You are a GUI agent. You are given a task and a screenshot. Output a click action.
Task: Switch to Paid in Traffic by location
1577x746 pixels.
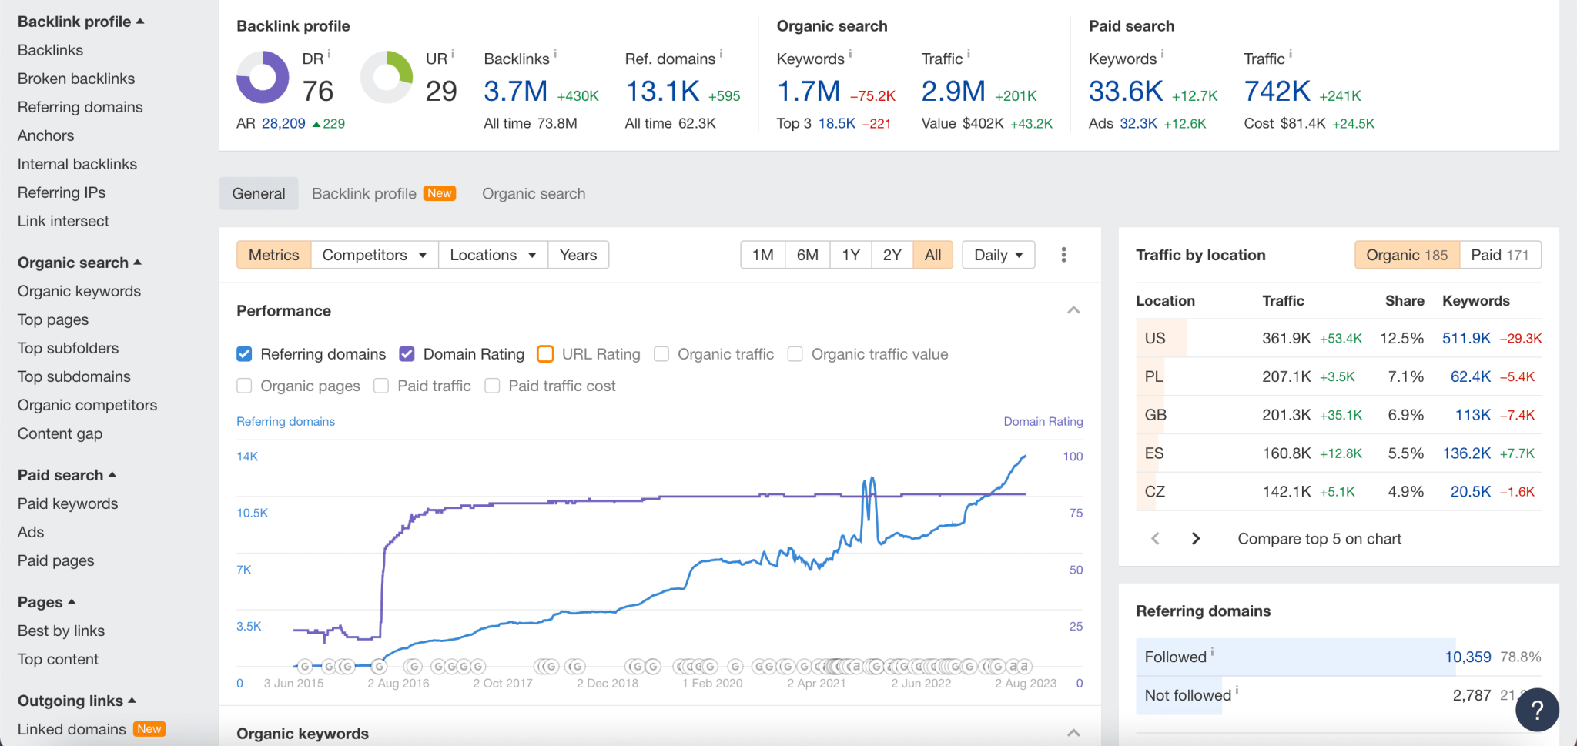1498,254
